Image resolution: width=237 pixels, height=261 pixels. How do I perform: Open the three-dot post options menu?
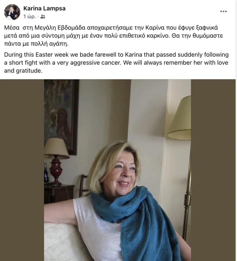coord(224,11)
